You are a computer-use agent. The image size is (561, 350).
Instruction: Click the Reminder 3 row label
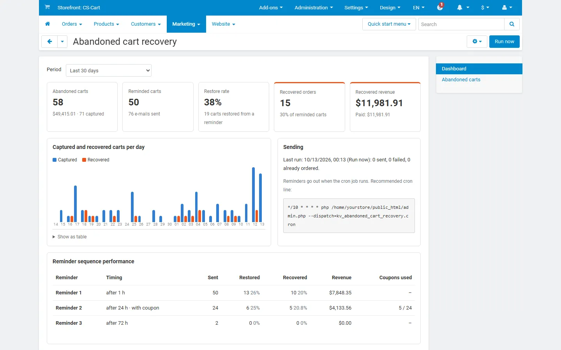click(69, 323)
